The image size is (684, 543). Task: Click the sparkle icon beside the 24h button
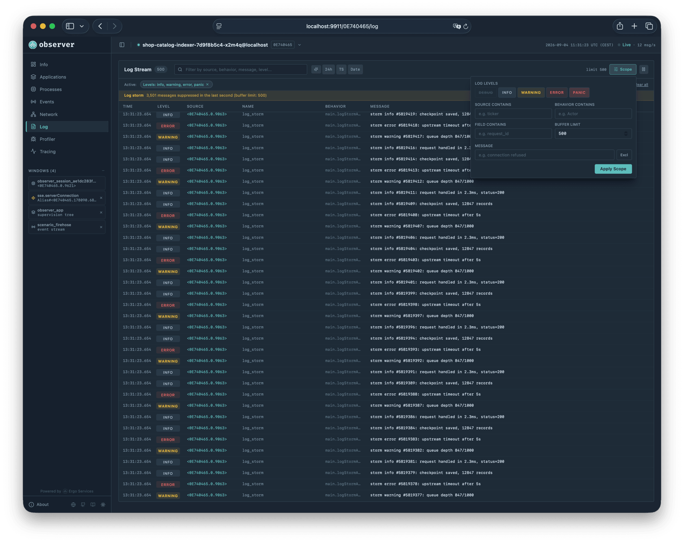point(316,70)
